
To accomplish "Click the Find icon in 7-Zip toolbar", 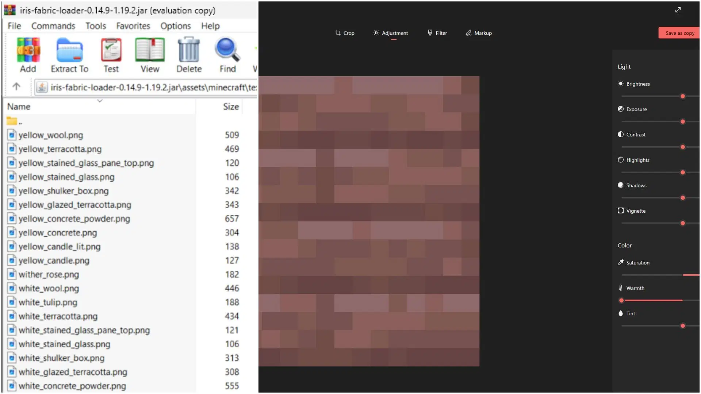I will 226,54.
